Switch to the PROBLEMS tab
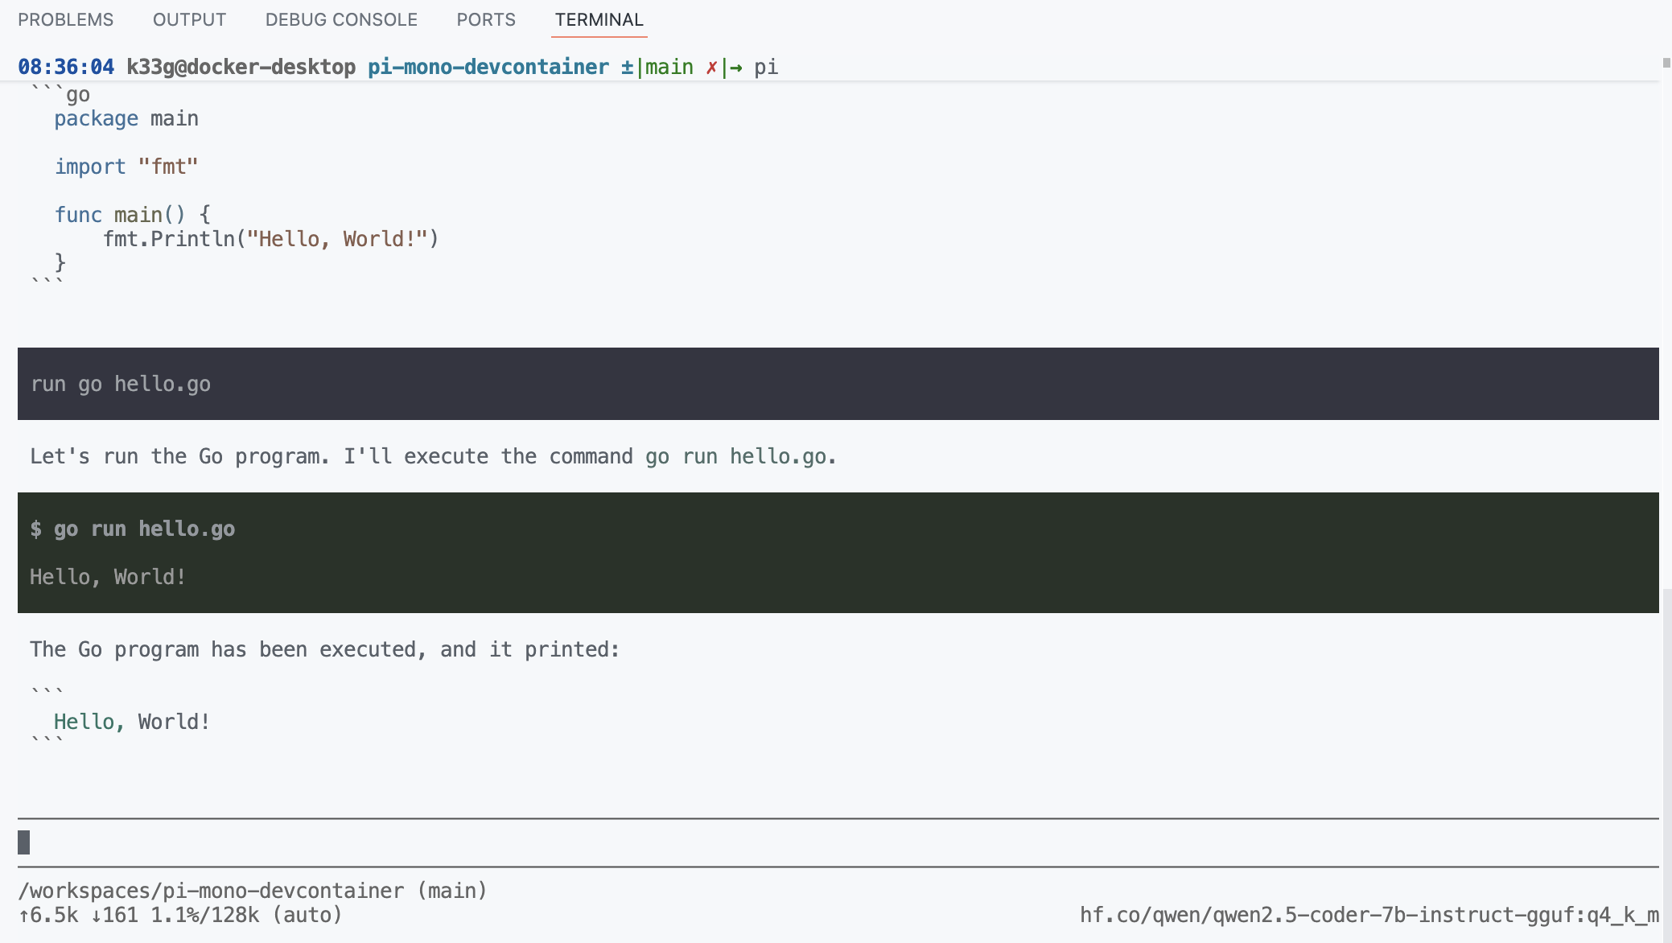The width and height of the screenshot is (1672, 943). 66,19
